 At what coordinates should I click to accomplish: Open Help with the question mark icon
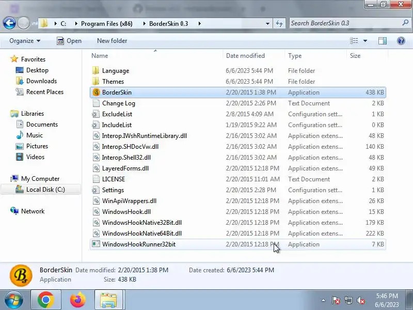[401, 41]
